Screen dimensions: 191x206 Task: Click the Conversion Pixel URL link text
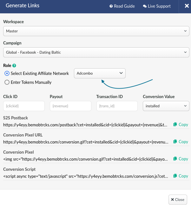[86, 142]
